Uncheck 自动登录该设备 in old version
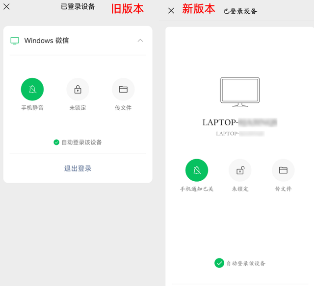 coord(56,143)
